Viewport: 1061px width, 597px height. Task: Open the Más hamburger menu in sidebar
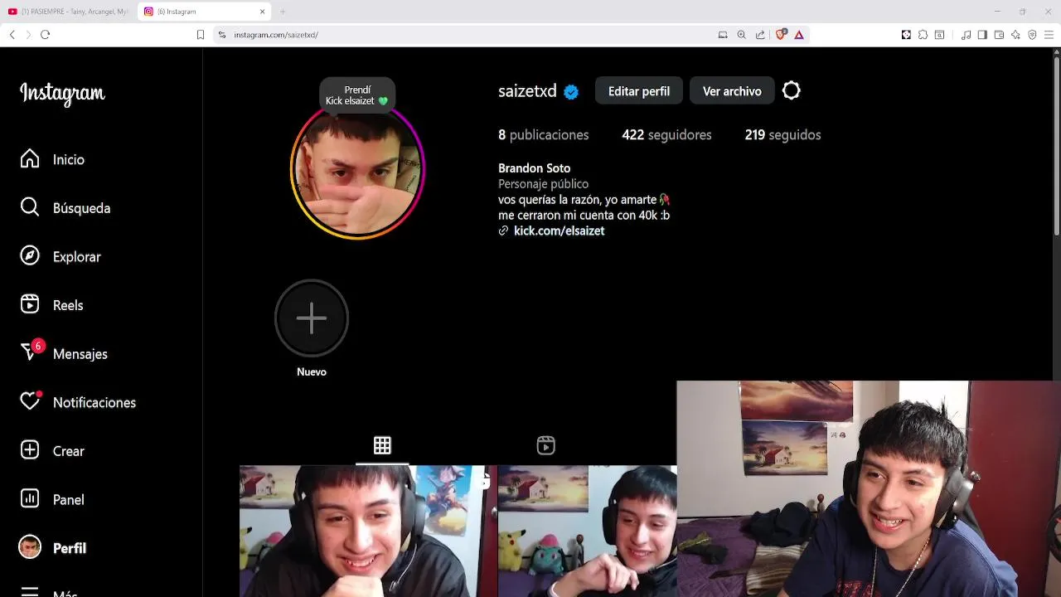(30, 592)
